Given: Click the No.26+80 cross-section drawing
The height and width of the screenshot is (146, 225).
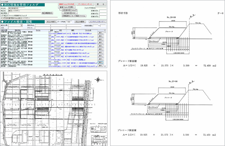Looking at the screenshot, I should point(172,35).
